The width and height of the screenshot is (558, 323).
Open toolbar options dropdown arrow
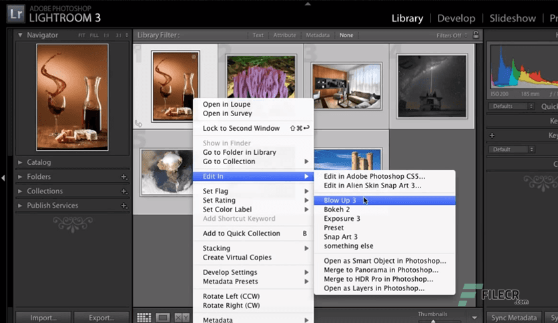(475, 318)
